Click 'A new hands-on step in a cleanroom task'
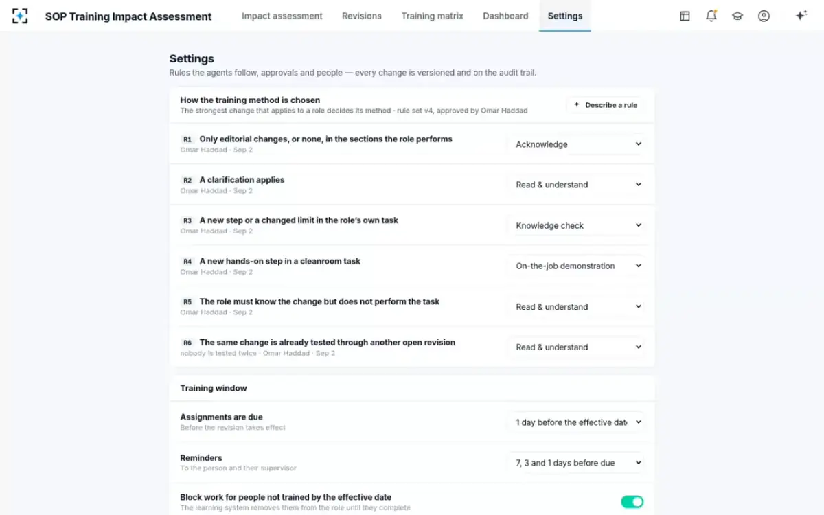Screen dimensions: 824x515 coord(280,261)
